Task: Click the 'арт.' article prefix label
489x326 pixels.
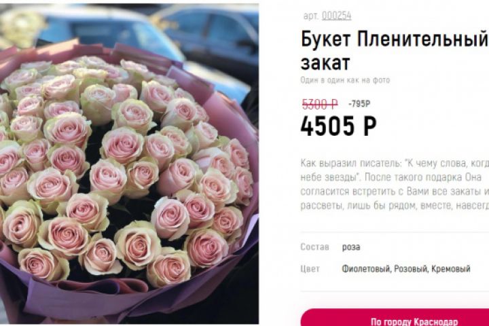Action: [x=310, y=16]
